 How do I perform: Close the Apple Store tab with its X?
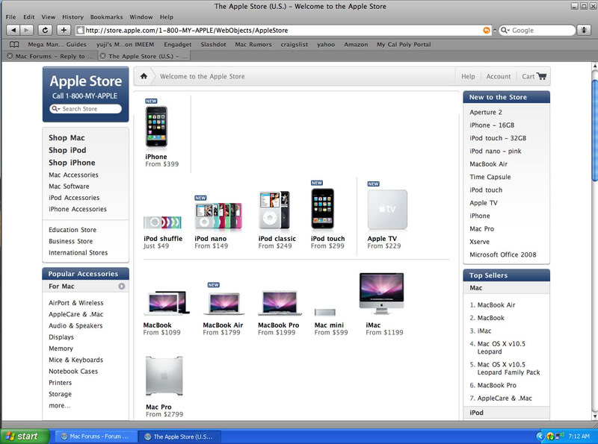coord(102,56)
